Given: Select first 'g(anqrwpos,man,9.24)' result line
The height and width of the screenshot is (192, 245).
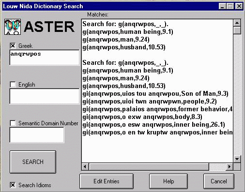Looking at the screenshot, I should click(x=116, y=40).
